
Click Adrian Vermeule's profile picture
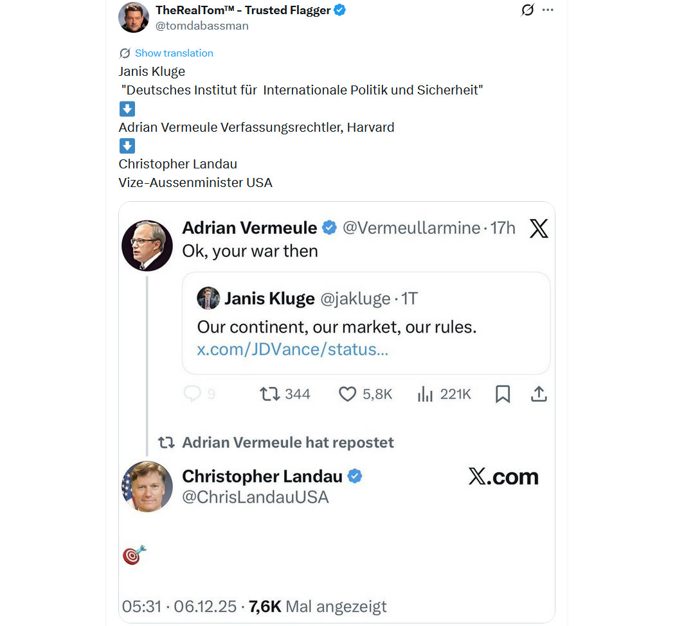coord(147,246)
